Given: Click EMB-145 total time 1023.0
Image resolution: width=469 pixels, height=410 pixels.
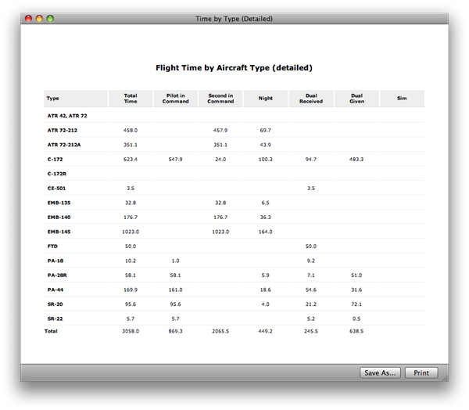Looking at the screenshot, I should click(131, 232).
